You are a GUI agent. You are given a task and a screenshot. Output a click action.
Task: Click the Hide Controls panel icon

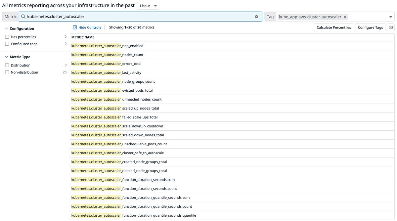click(x=75, y=27)
